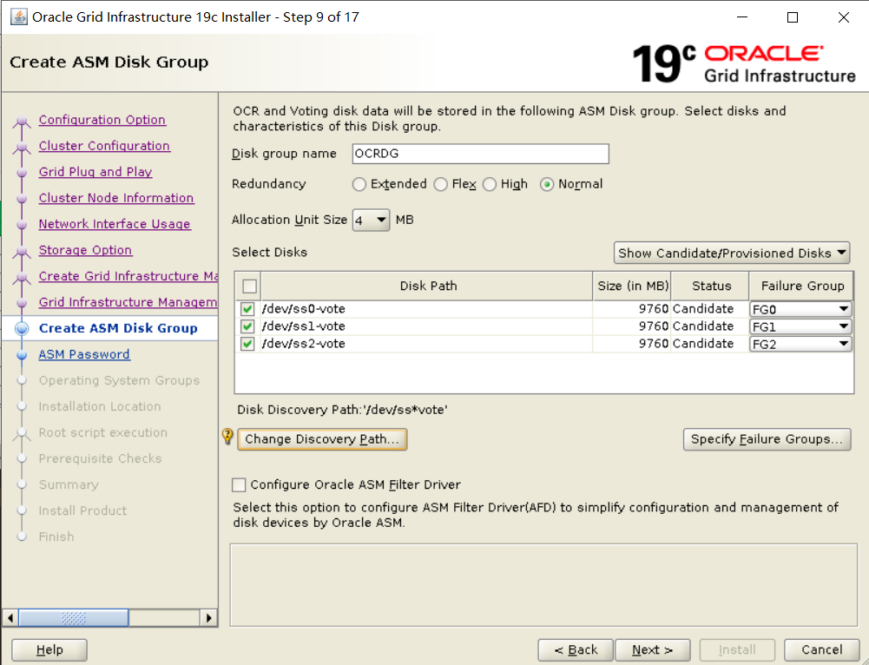Viewport: 869px width, 665px height.
Task: Select the /dev/ss0-vote disk path cell
Action: tap(427, 309)
